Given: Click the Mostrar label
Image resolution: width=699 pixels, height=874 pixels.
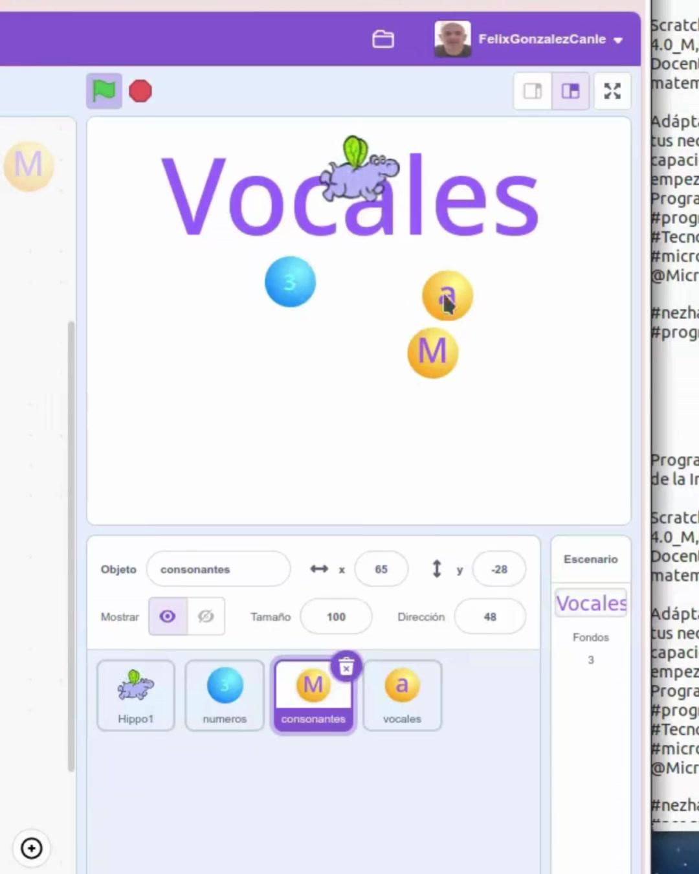Looking at the screenshot, I should click(x=120, y=617).
